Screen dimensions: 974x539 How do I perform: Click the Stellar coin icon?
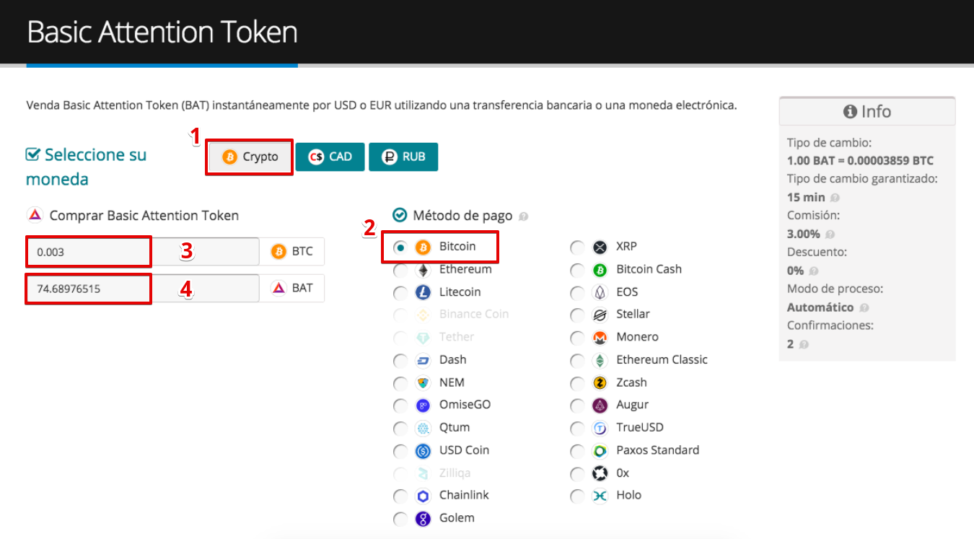tap(600, 315)
